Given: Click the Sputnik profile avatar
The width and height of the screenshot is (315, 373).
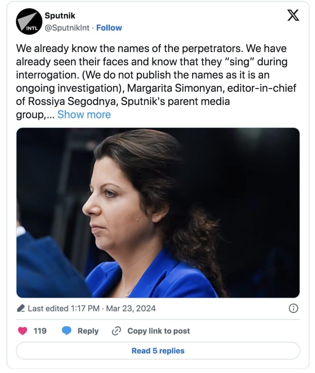Looking at the screenshot, I should pyautogui.click(x=29, y=21).
